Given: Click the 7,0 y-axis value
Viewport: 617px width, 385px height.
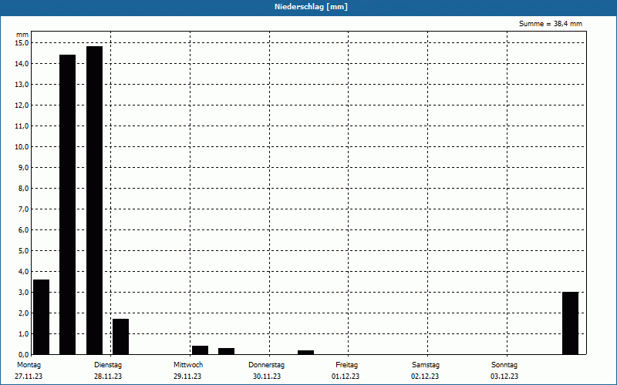Looking at the screenshot, I should click(24, 209).
